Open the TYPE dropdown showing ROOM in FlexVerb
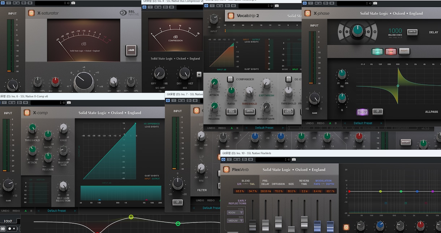 click(x=235, y=212)
